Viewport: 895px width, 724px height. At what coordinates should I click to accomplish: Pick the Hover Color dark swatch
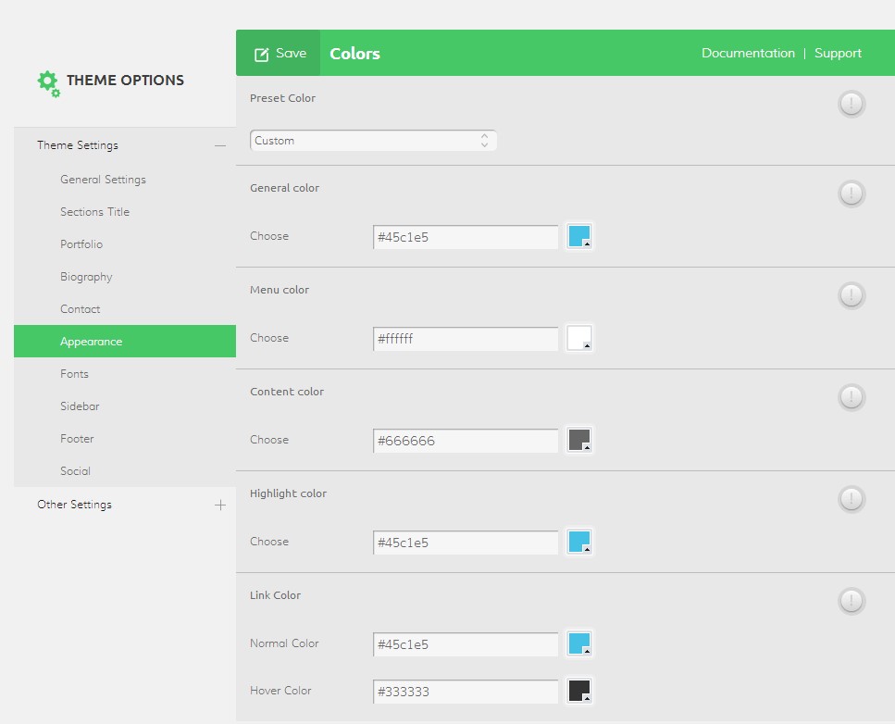click(x=579, y=692)
